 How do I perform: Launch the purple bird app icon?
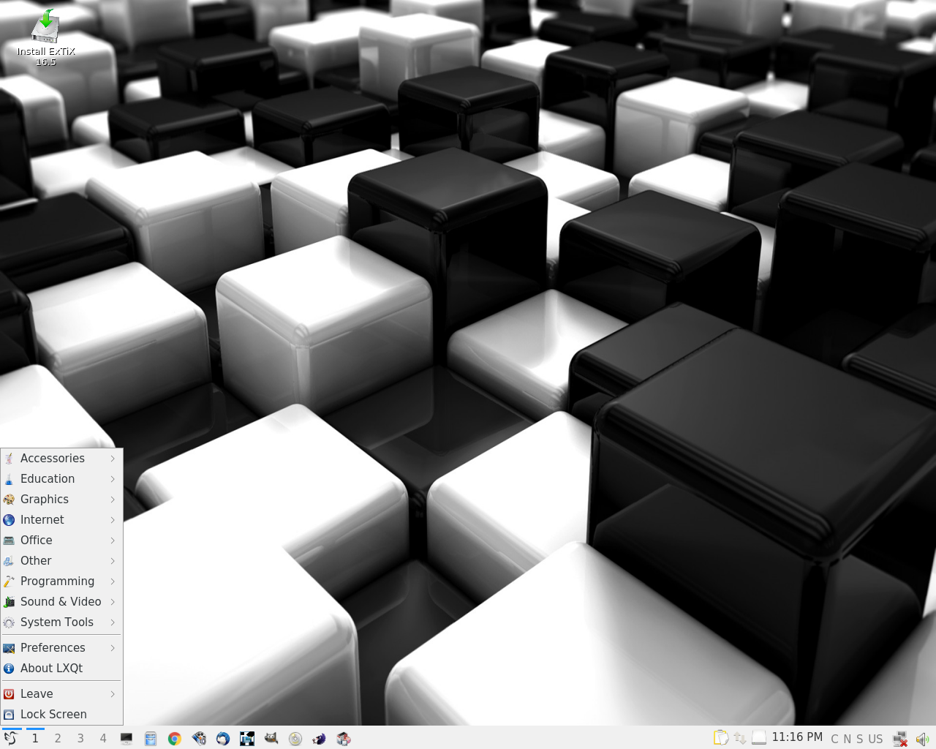pos(320,739)
